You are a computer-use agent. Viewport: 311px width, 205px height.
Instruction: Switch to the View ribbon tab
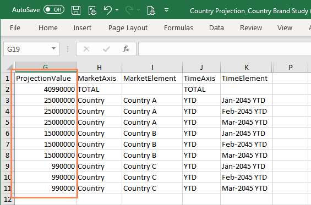coord(285,27)
